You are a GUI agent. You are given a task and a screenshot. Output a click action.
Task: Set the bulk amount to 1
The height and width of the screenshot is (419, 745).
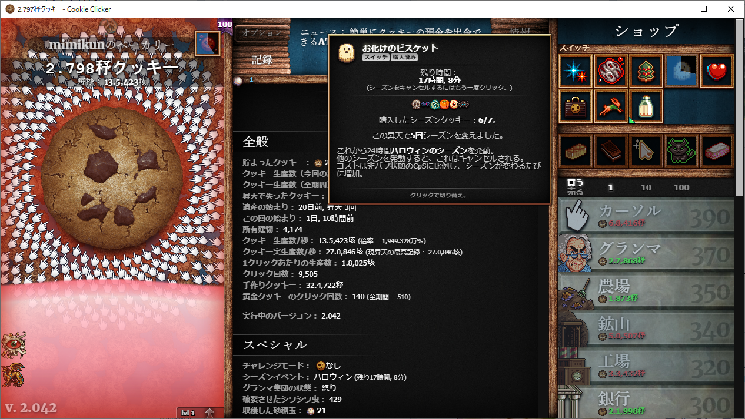pos(611,187)
